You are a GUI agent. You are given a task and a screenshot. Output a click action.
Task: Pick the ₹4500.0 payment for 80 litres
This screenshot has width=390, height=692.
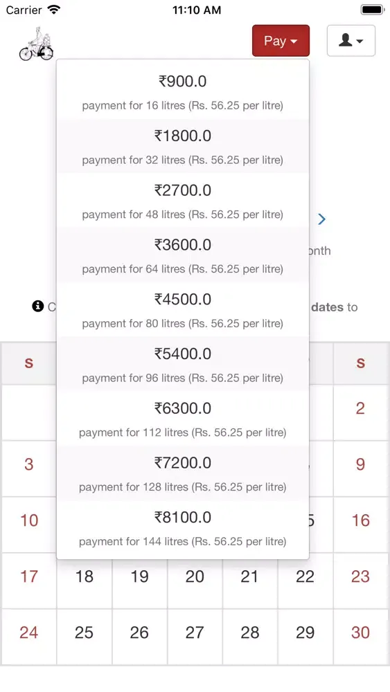(183, 310)
